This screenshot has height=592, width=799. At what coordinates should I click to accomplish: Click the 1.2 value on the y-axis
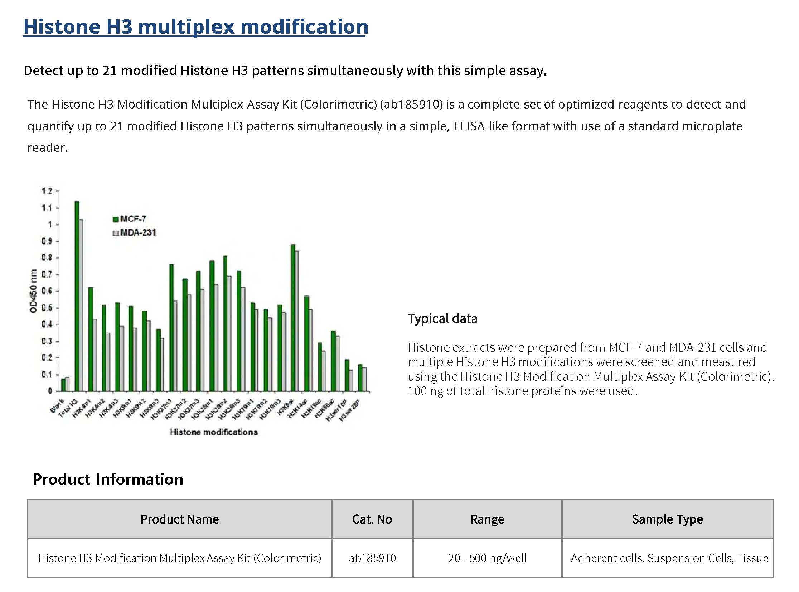[x=47, y=191]
